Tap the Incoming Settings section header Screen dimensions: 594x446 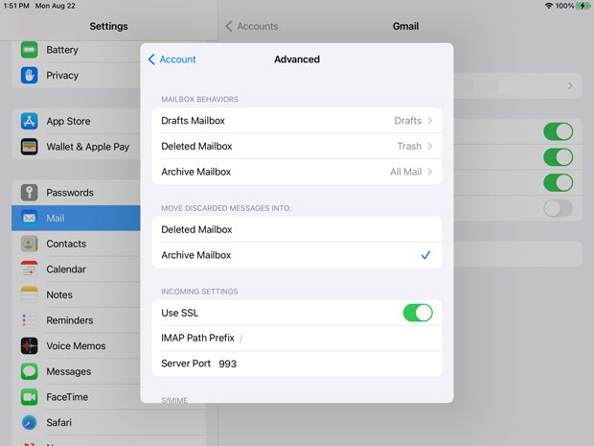pos(199,292)
